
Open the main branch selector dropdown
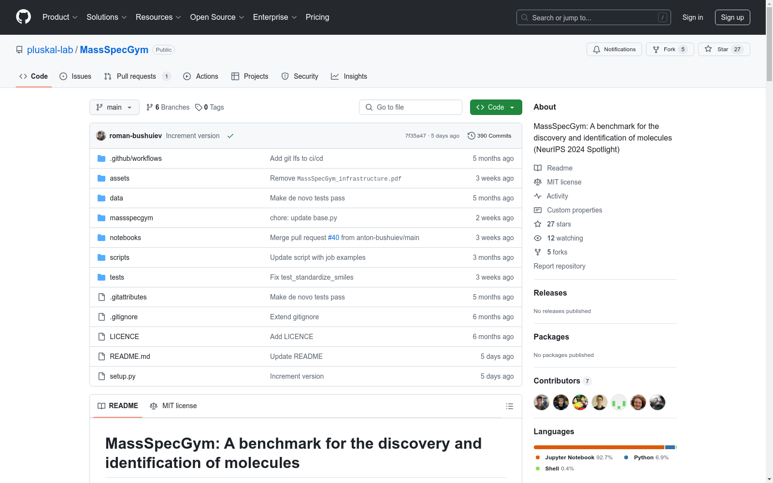115,107
